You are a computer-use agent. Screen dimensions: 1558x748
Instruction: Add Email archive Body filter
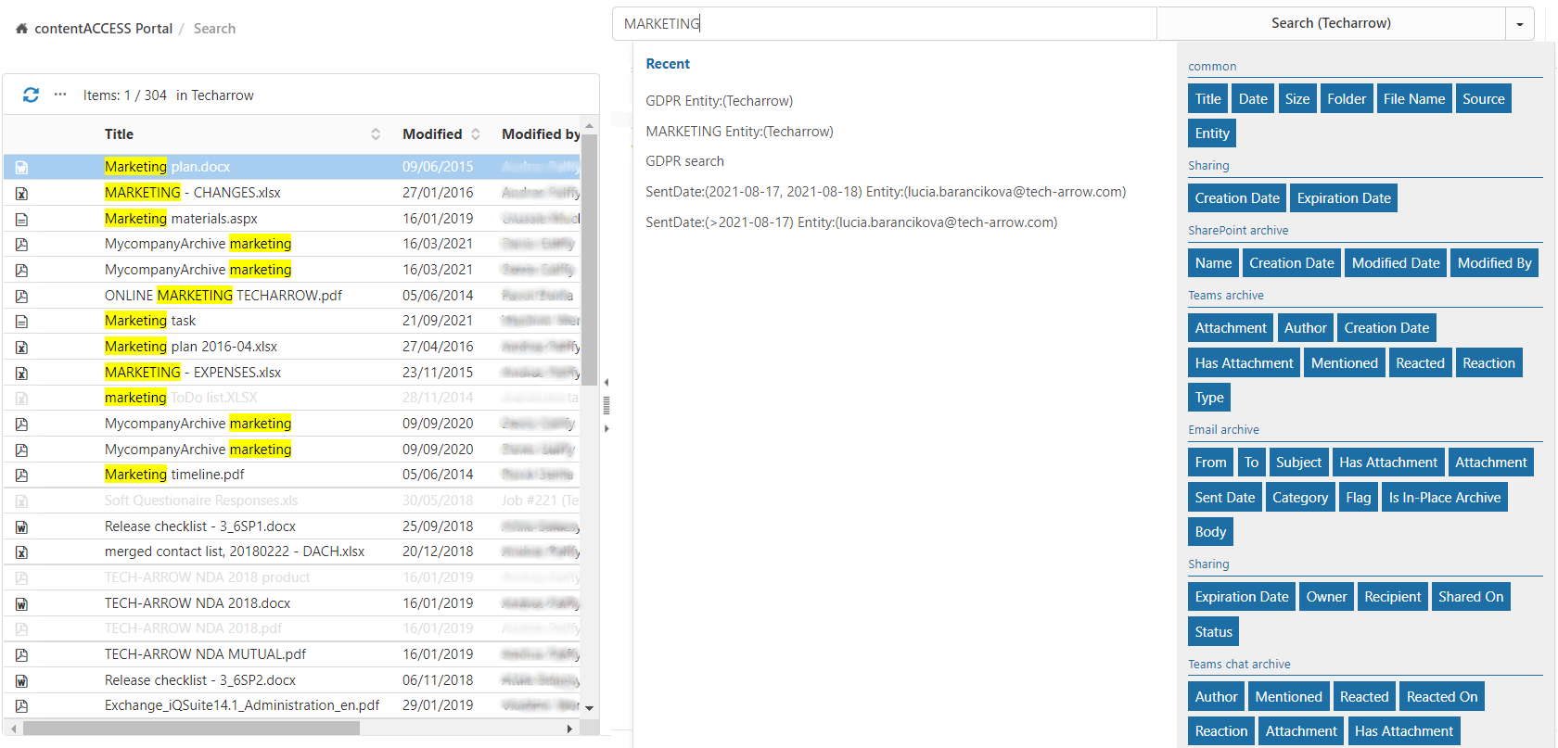point(1210,532)
